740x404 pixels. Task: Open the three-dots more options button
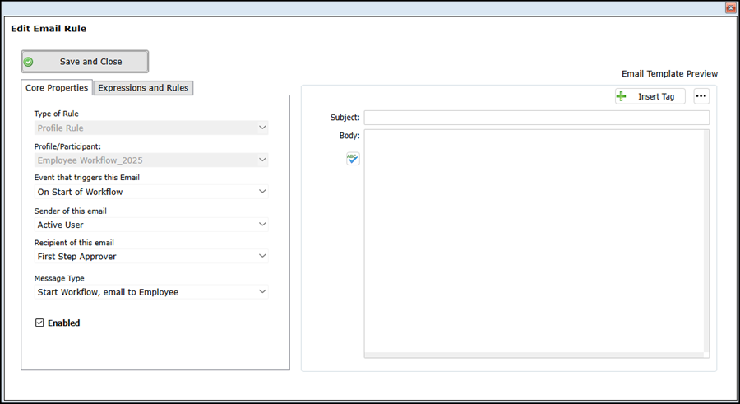(701, 96)
